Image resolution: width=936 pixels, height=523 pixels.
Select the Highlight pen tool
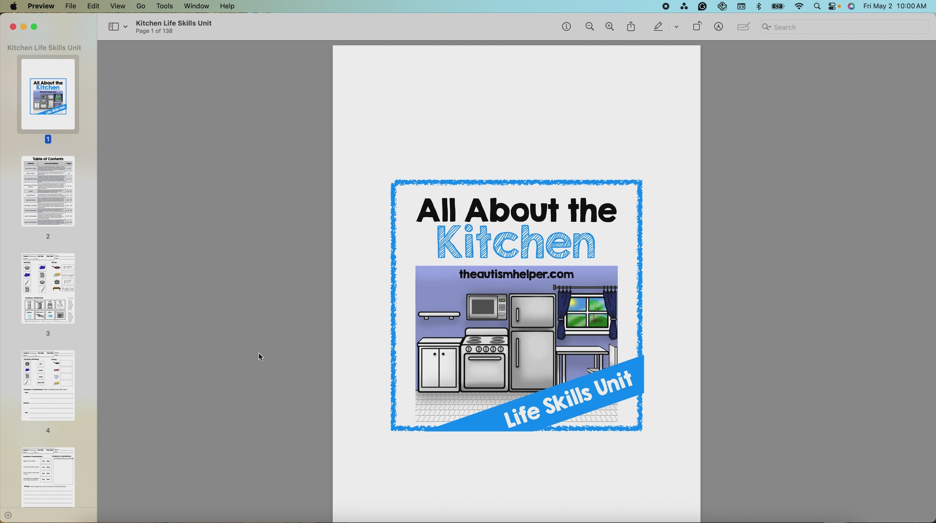[x=658, y=27]
